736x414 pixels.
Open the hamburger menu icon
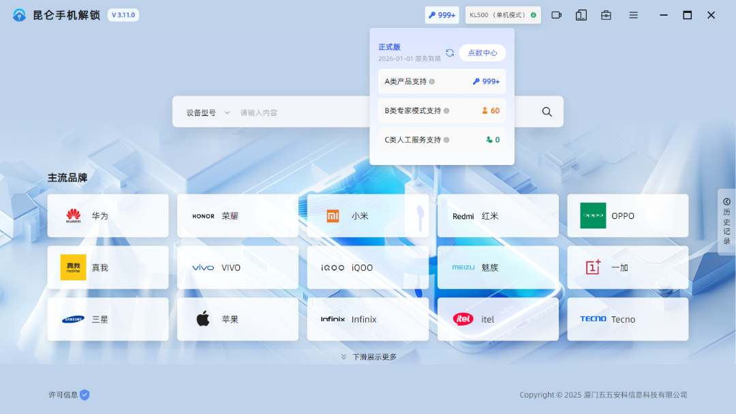click(633, 15)
